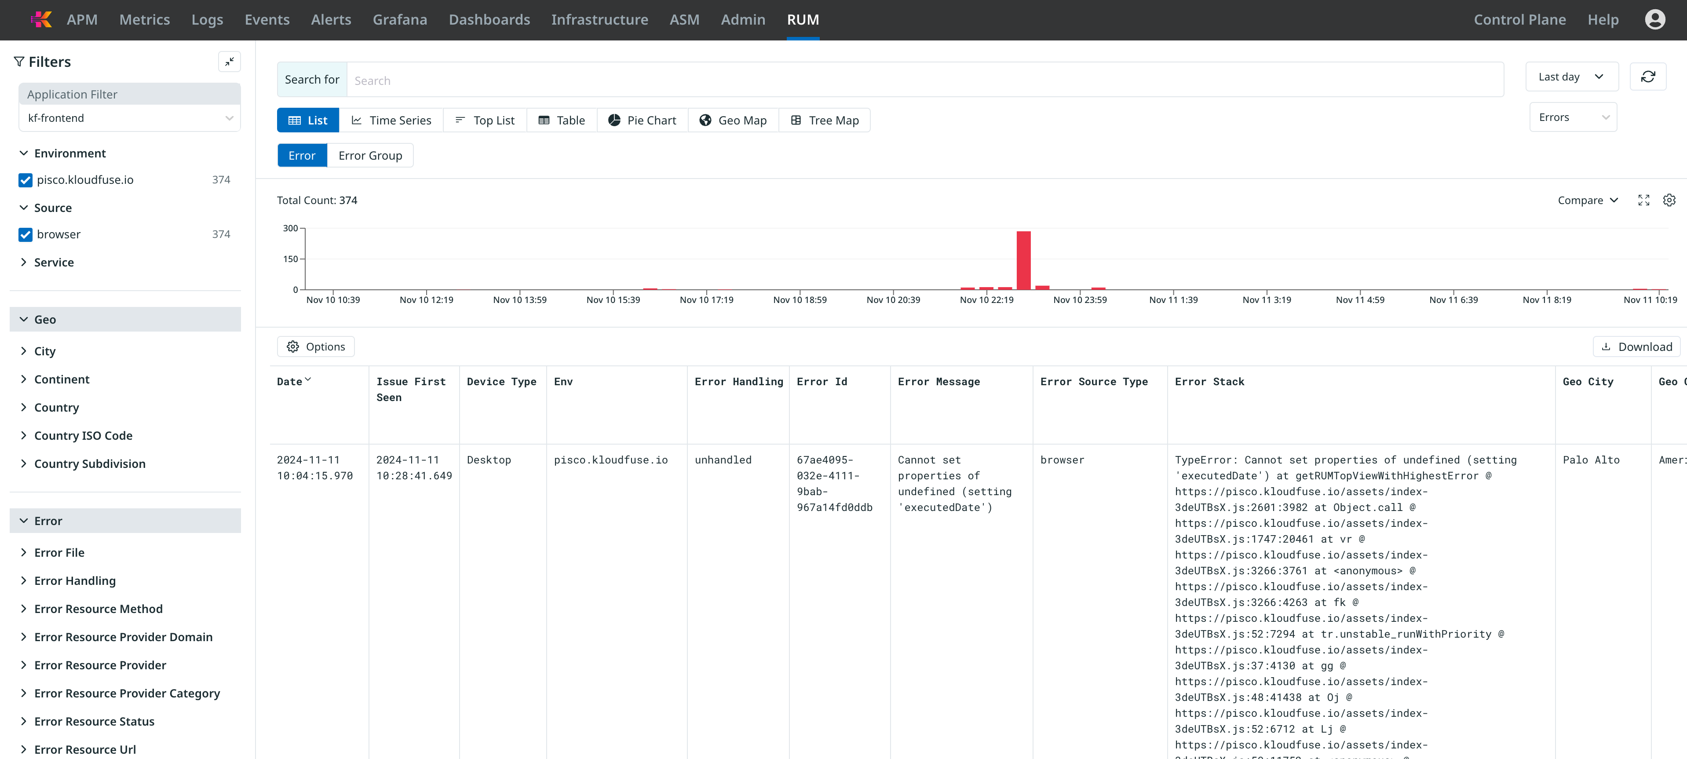
Task: Expand the Error Handling filter
Action: (75, 581)
